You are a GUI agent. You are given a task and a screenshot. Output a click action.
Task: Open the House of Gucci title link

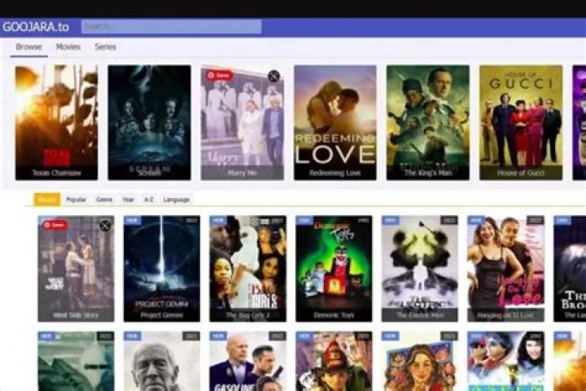click(520, 173)
